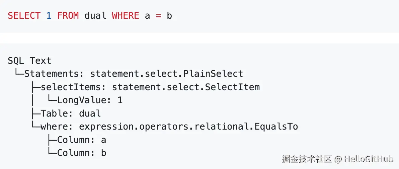Select the Statements PlainSelect tree node

click(x=134, y=74)
